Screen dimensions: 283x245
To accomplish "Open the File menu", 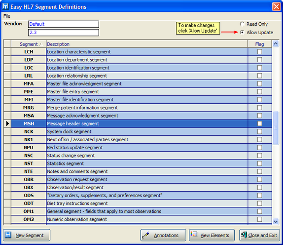I will [7, 16].
